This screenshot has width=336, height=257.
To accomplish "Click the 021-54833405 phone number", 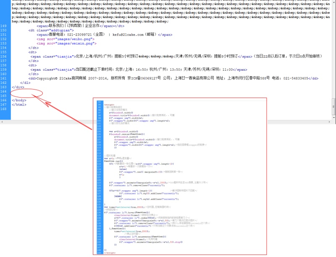I will [296, 78].
